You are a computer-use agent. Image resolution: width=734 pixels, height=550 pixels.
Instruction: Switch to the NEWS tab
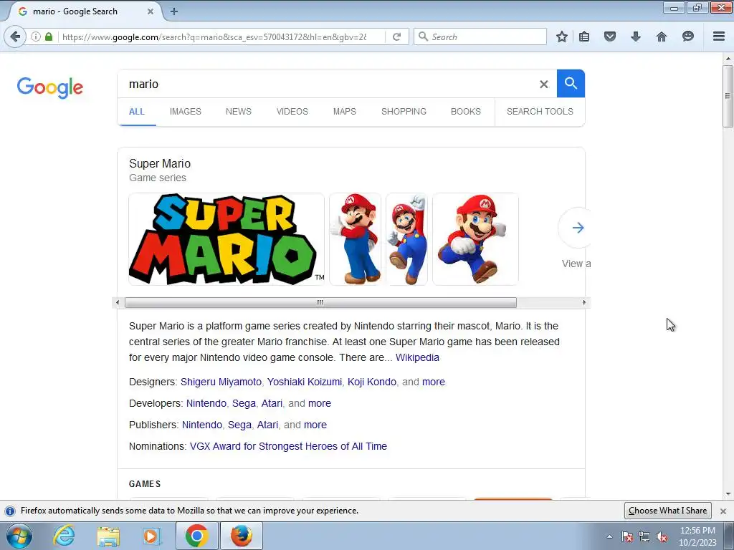pos(238,111)
